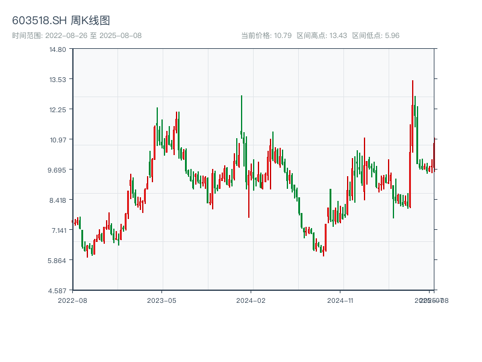This screenshot has width=482, height=362.
Task: Select the chart title 603518.SH 周K线图
Action: [x=61, y=21]
